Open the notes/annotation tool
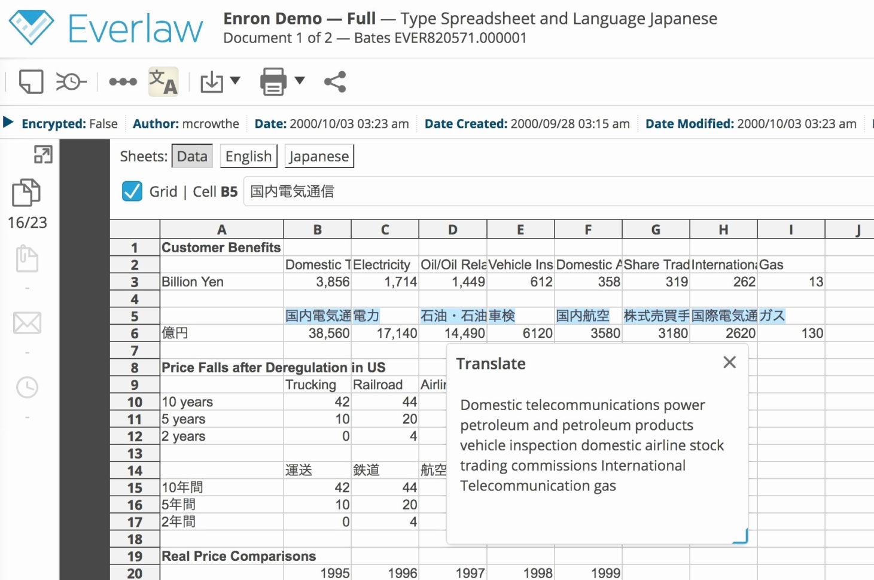 click(x=30, y=81)
